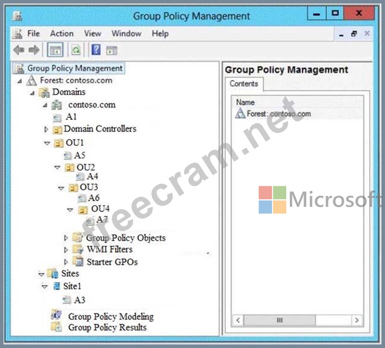
Task: Collapse the OU4 node
Action: 70,210
